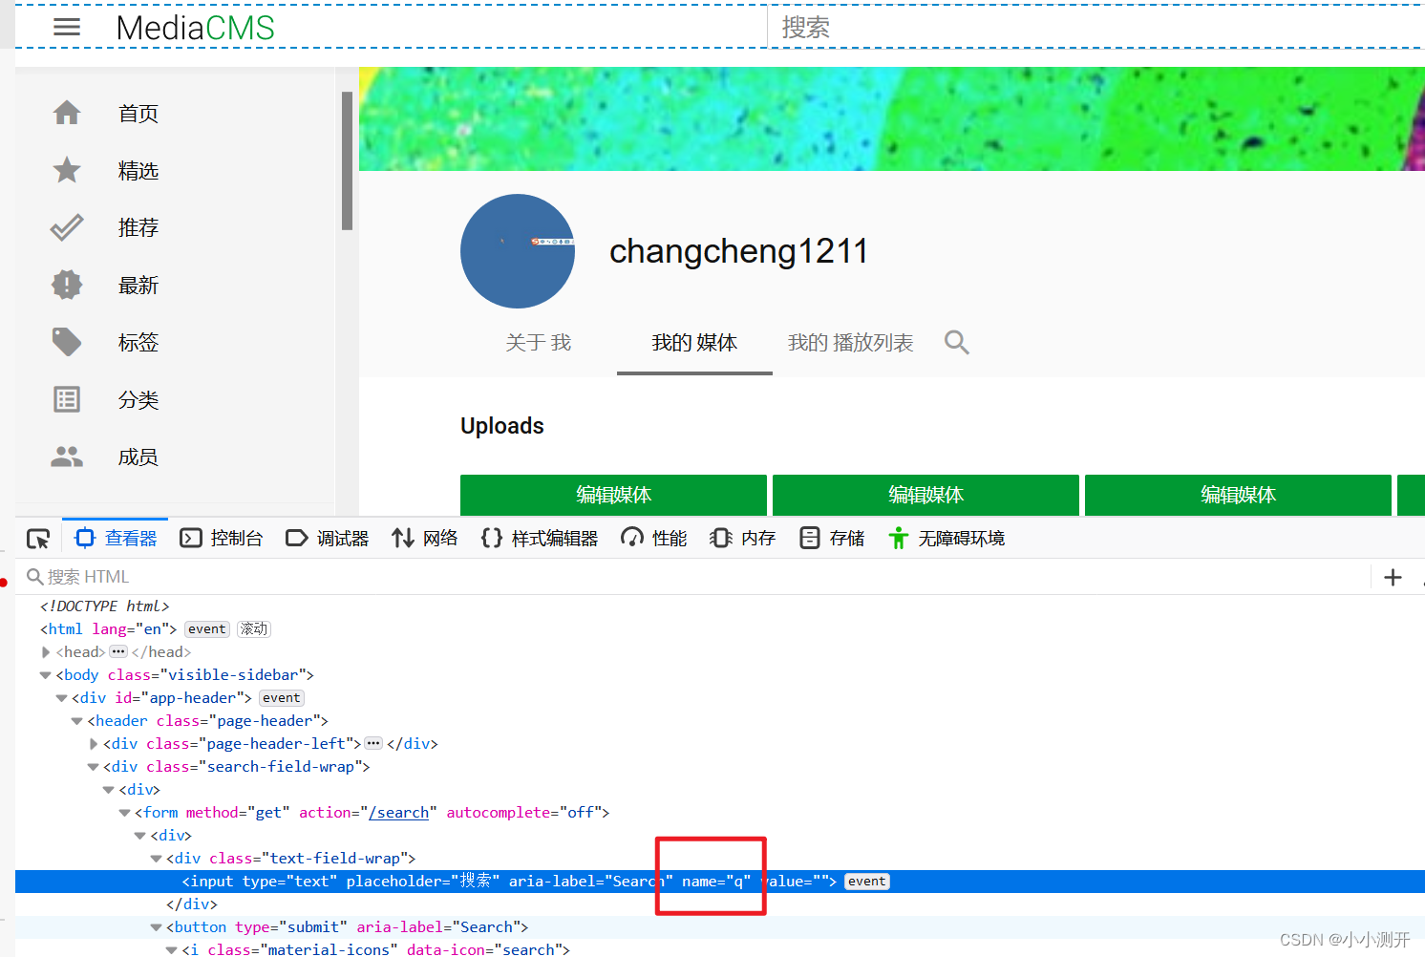This screenshot has width=1425, height=957.
Task: Select the i material-icons node line
Action: pyautogui.click(x=376, y=949)
